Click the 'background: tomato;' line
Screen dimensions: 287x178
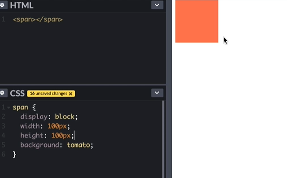pos(57,145)
